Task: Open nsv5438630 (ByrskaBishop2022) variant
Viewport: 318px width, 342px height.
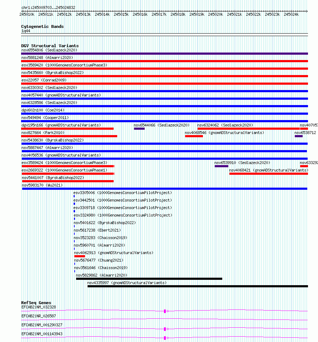Action: click(x=53, y=140)
